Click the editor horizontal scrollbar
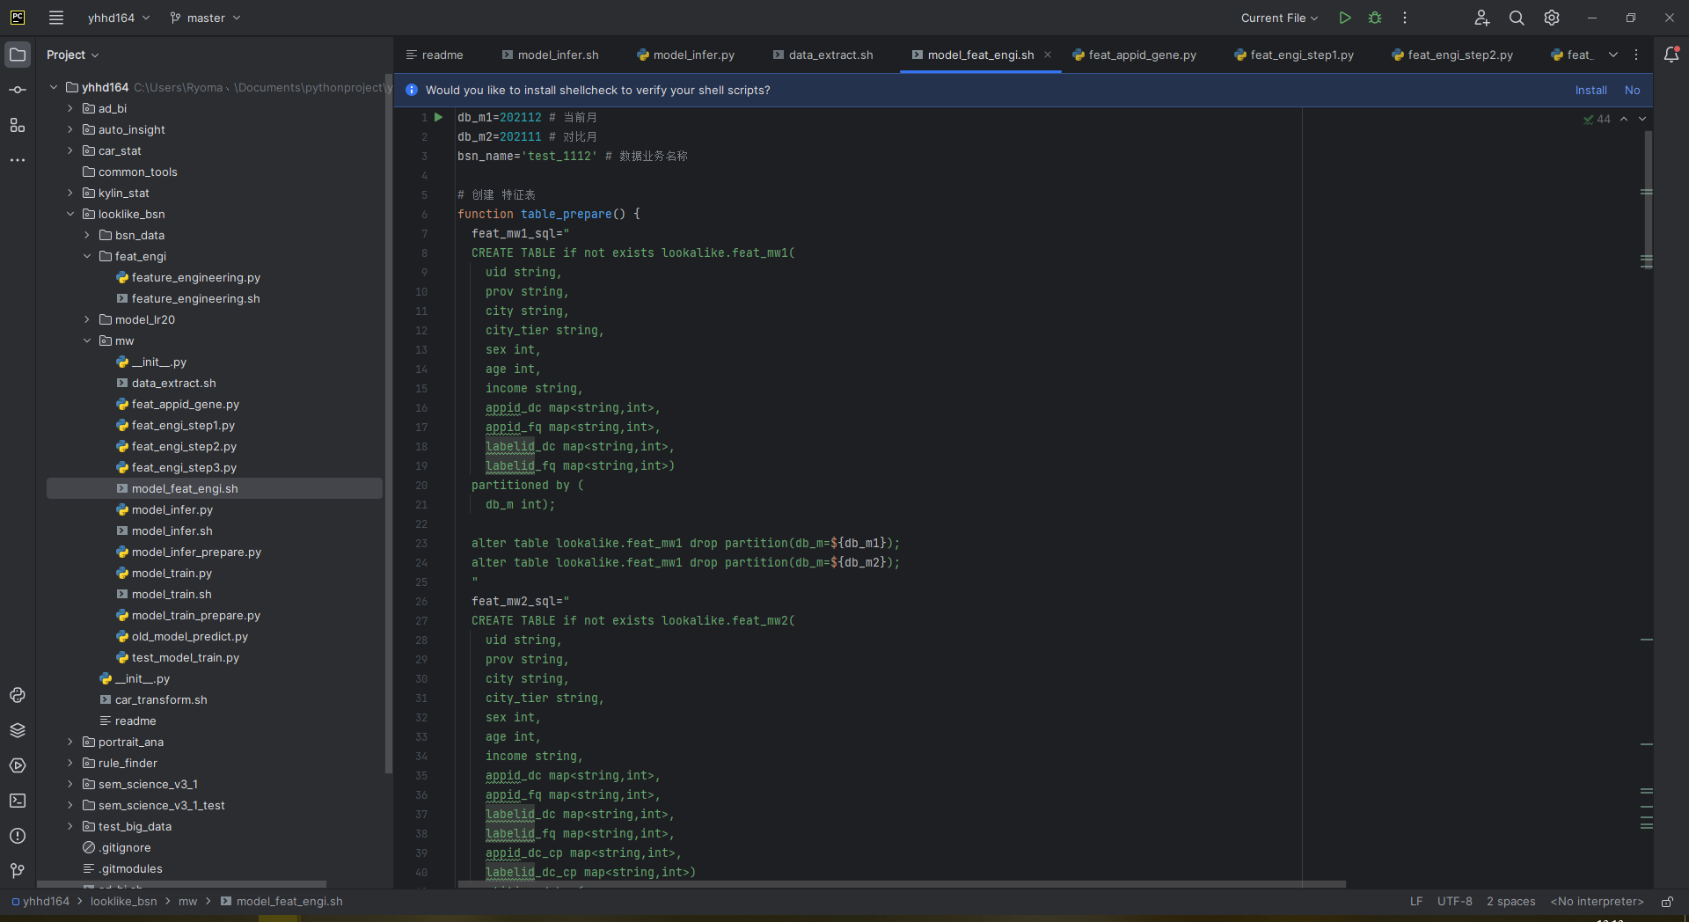 click(902, 884)
